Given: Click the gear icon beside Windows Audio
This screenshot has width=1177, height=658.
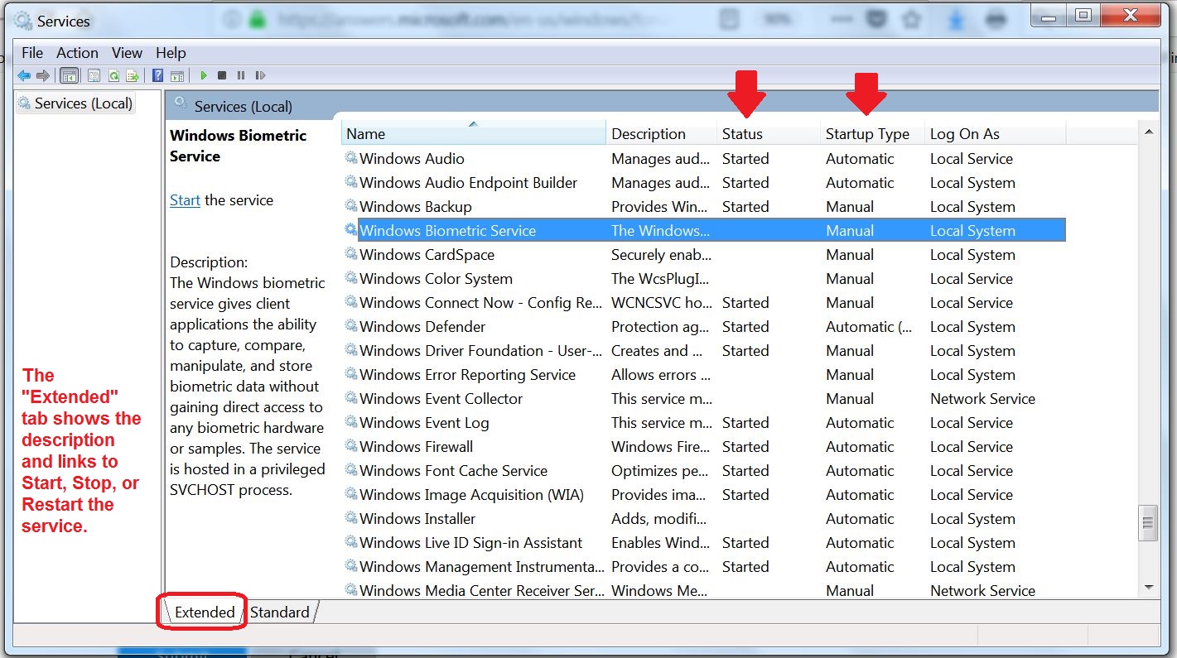Looking at the screenshot, I should [x=351, y=158].
